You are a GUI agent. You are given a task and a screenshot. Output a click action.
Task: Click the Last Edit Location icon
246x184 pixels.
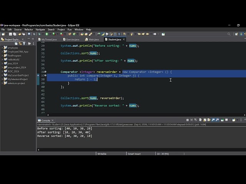[x=139, y=34]
